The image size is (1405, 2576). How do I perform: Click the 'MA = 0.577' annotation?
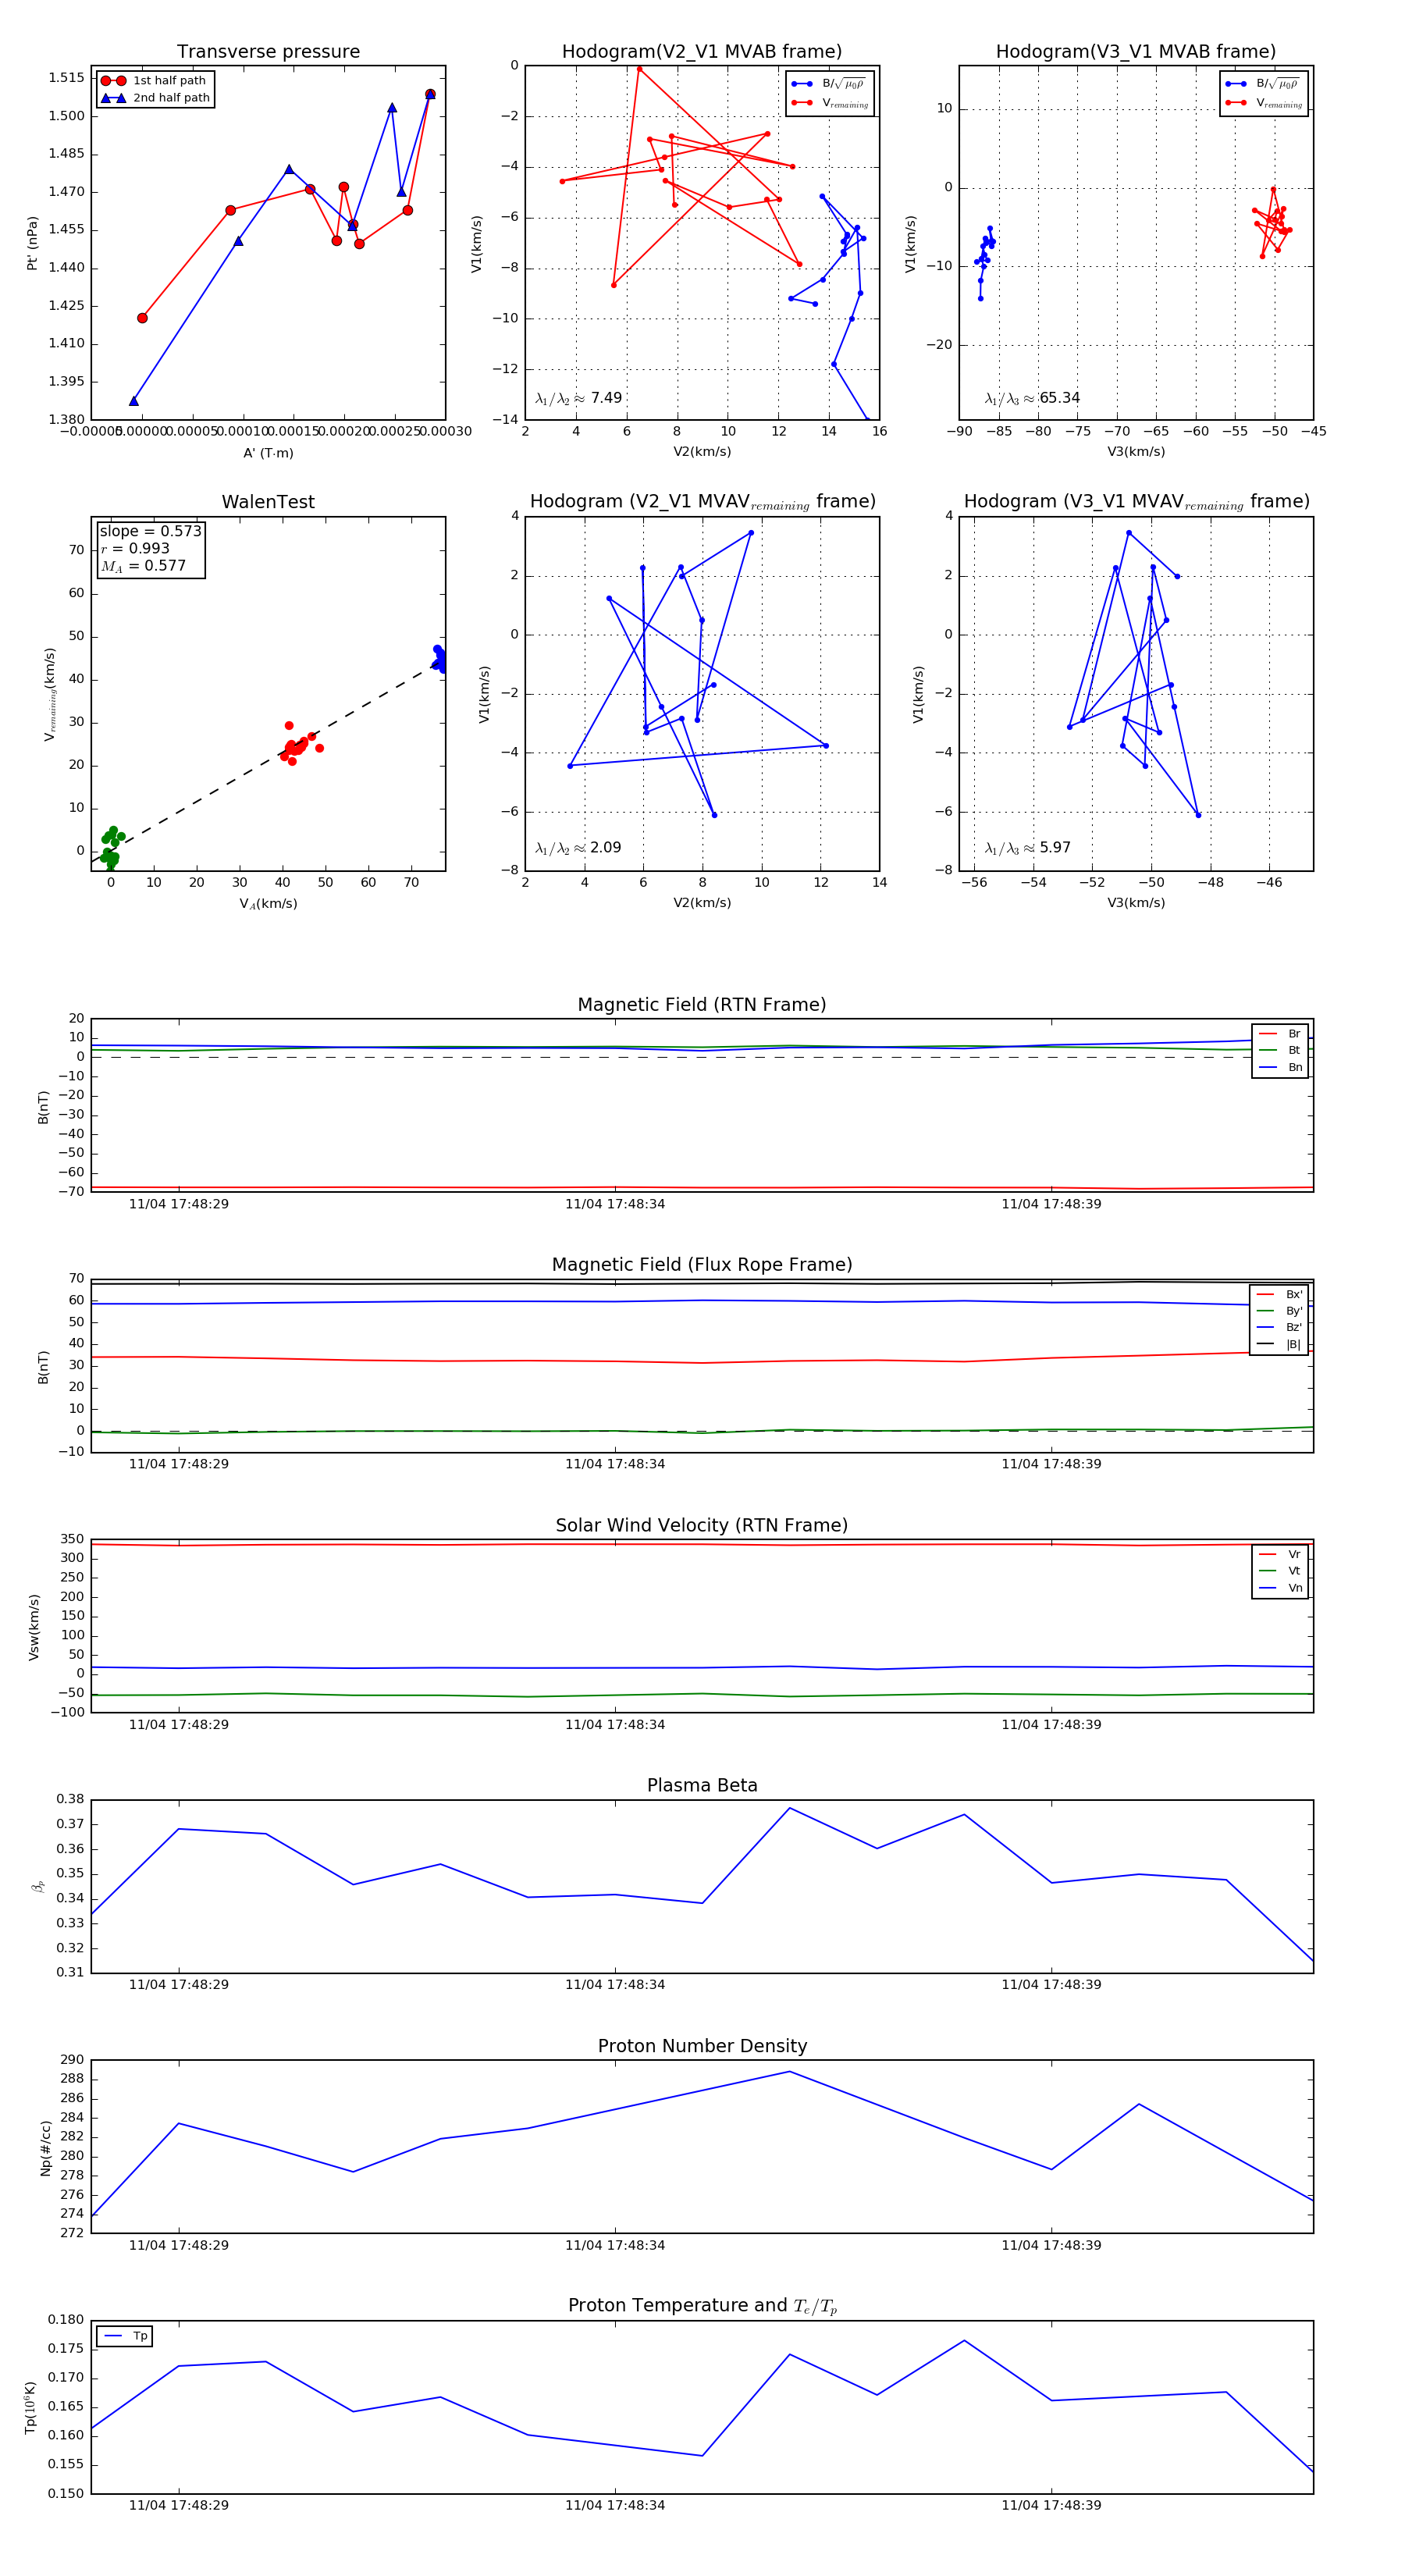coord(143,566)
